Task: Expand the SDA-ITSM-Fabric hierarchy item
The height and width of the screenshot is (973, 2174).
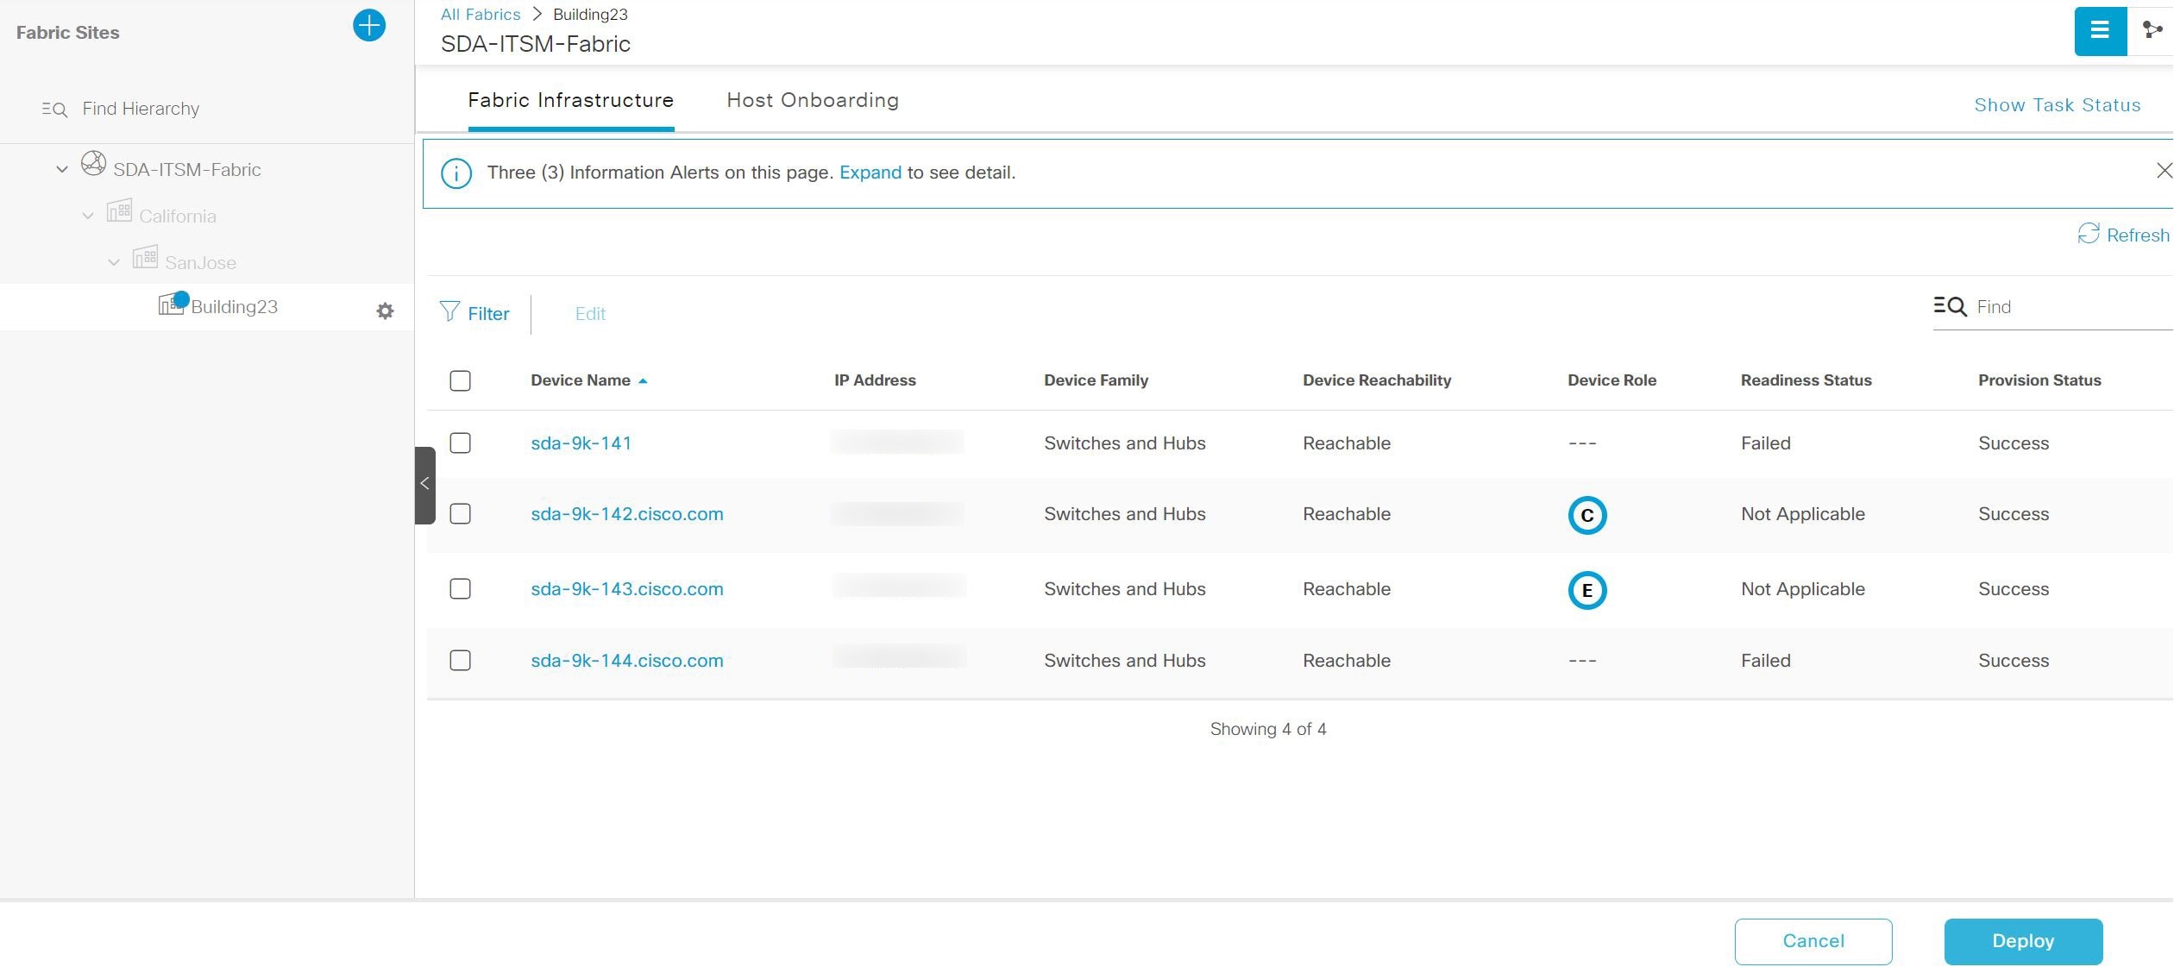Action: pos(62,169)
